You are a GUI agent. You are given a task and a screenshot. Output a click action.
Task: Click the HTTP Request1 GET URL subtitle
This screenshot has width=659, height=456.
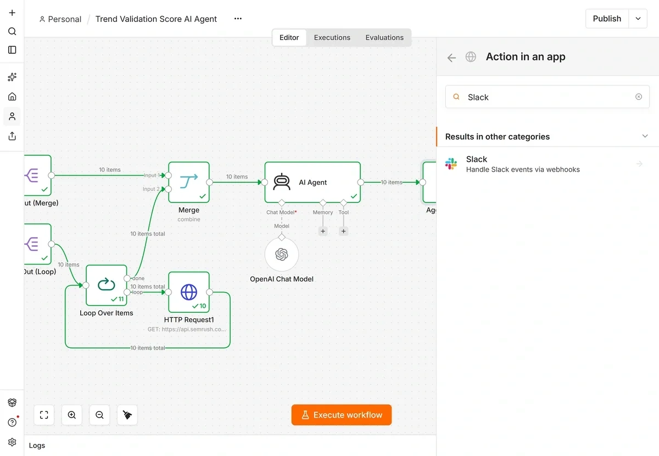[x=187, y=329]
